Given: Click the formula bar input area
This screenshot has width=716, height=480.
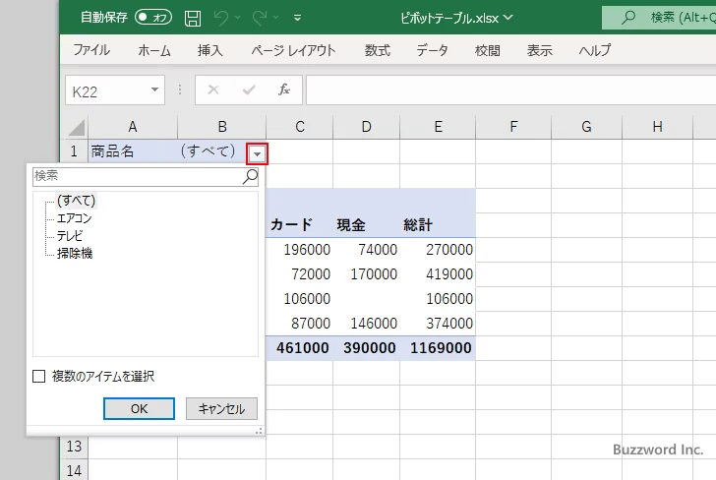Looking at the screenshot, I should point(511,90).
